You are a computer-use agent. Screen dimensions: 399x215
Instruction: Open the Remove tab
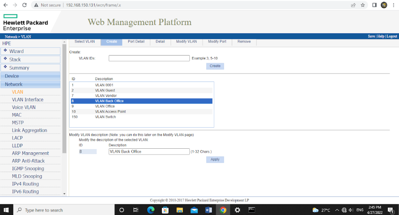coord(244,42)
